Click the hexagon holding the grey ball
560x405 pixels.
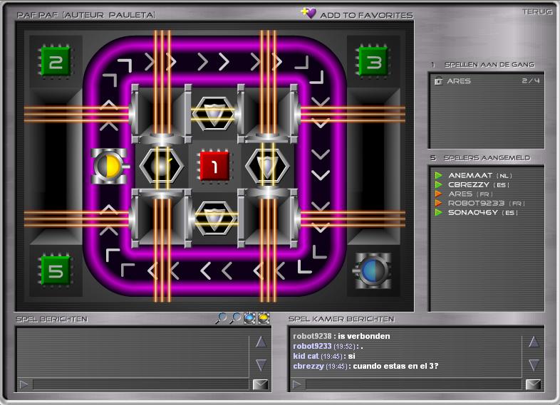pos(162,167)
